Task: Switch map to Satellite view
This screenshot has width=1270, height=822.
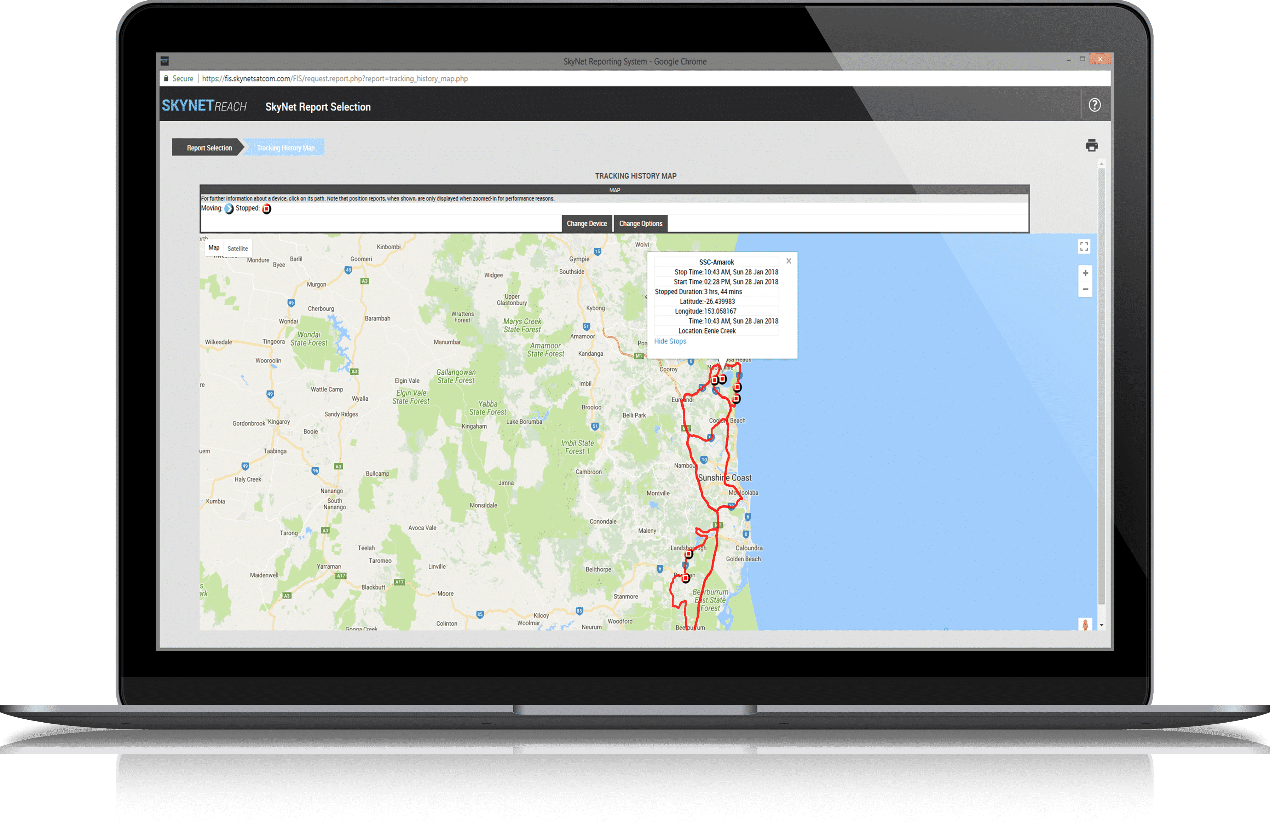Action: coord(237,248)
